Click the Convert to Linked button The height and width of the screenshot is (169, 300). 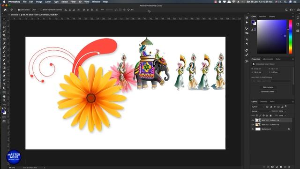tap(268, 92)
